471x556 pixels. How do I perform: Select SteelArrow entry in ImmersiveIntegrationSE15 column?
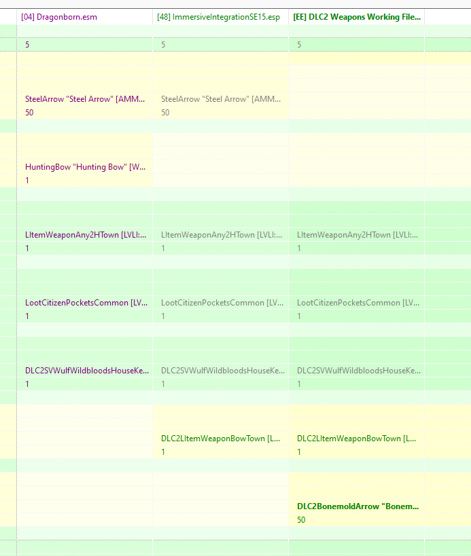tap(221, 99)
